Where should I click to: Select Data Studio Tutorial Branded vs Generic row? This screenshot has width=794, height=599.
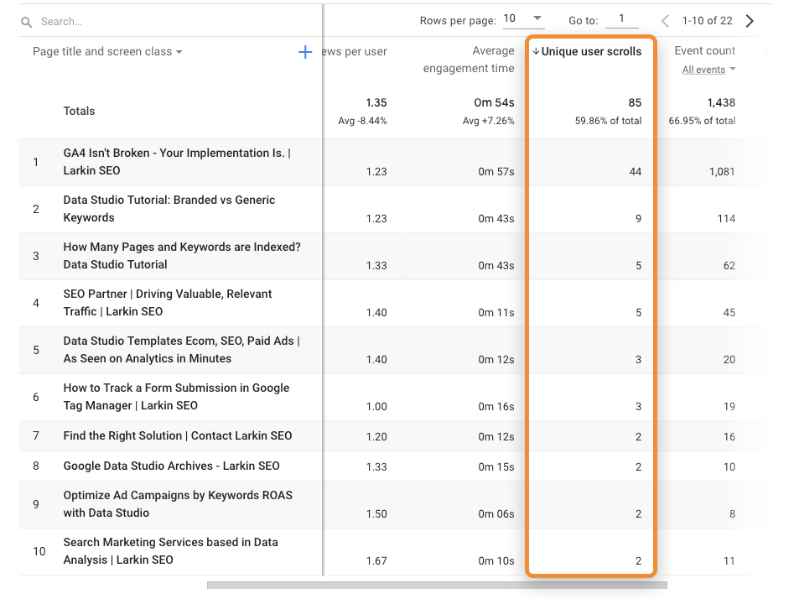coord(169,209)
